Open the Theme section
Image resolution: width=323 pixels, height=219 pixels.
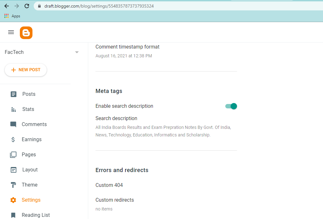(30, 185)
